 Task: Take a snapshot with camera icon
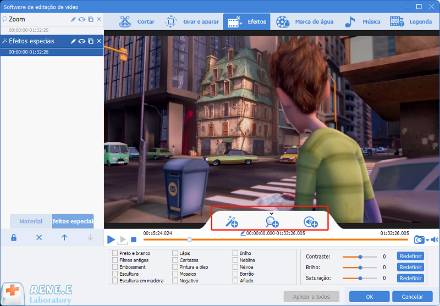[419, 240]
